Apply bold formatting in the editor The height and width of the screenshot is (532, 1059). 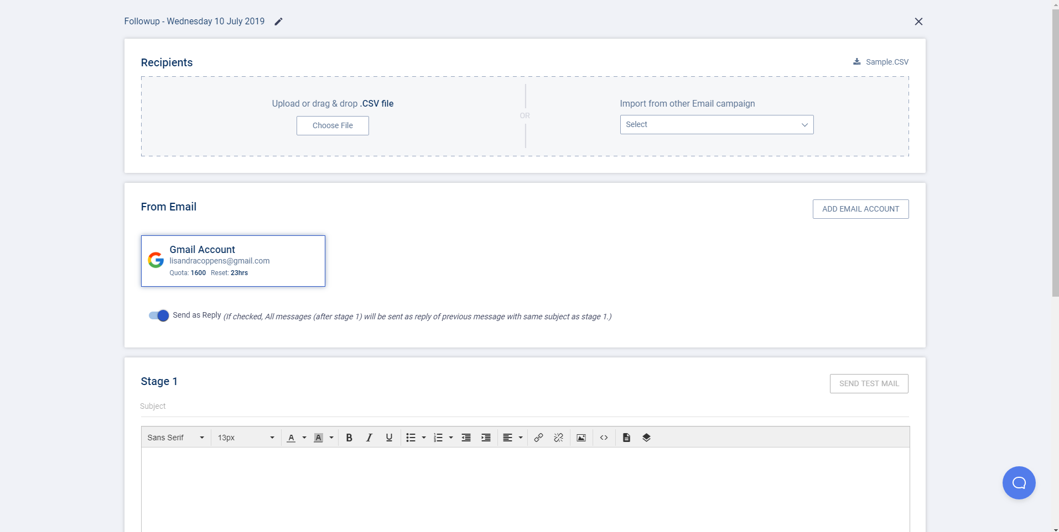point(349,438)
